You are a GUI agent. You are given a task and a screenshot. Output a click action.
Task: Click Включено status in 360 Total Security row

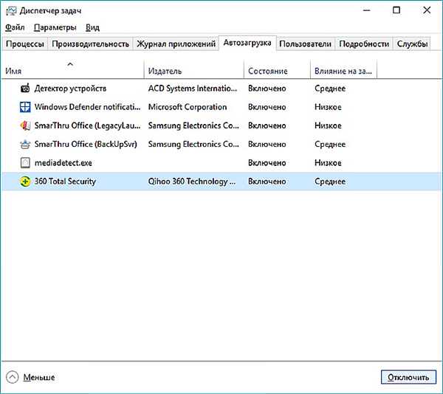(x=267, y=182)
